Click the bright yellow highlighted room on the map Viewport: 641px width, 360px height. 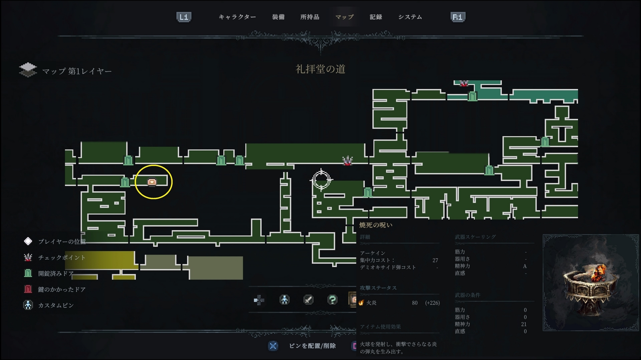point(100,260)
